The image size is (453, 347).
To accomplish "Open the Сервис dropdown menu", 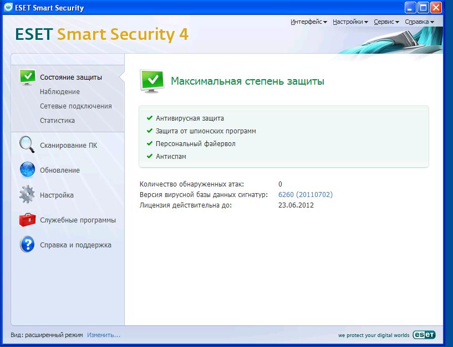I will point(386,22).
